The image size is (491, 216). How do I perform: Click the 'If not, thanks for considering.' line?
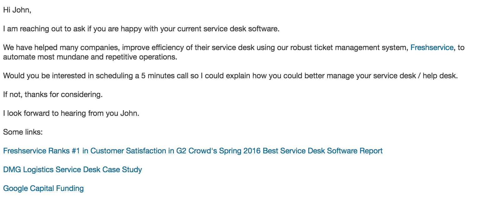tap(53, 95)
